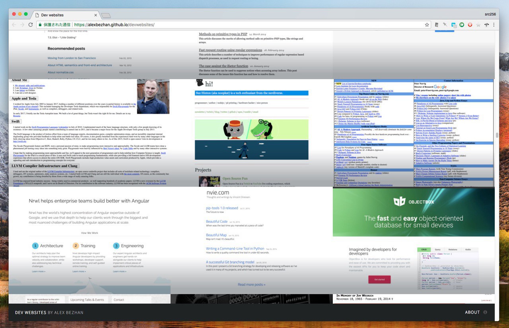Click 'The case against the ifsetor function'

(223, 66)
